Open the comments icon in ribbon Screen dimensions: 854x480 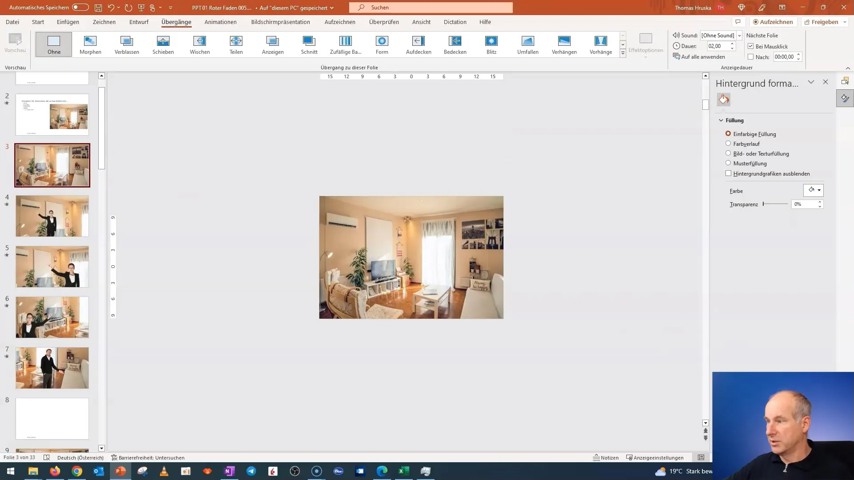tap(738, 22)
